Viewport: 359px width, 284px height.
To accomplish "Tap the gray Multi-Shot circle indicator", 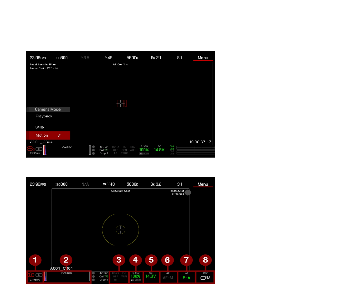I will (x=188, y=192).
